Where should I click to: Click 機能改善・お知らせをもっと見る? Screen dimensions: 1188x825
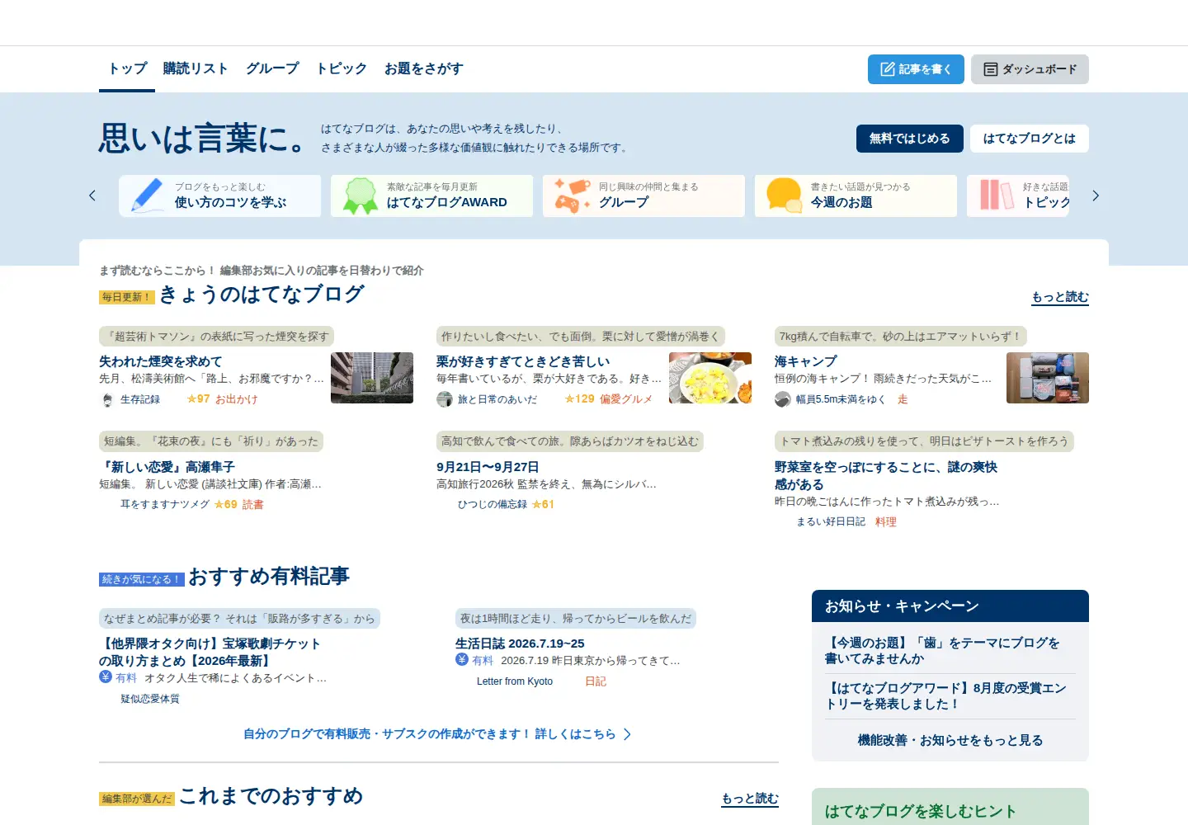950,741
